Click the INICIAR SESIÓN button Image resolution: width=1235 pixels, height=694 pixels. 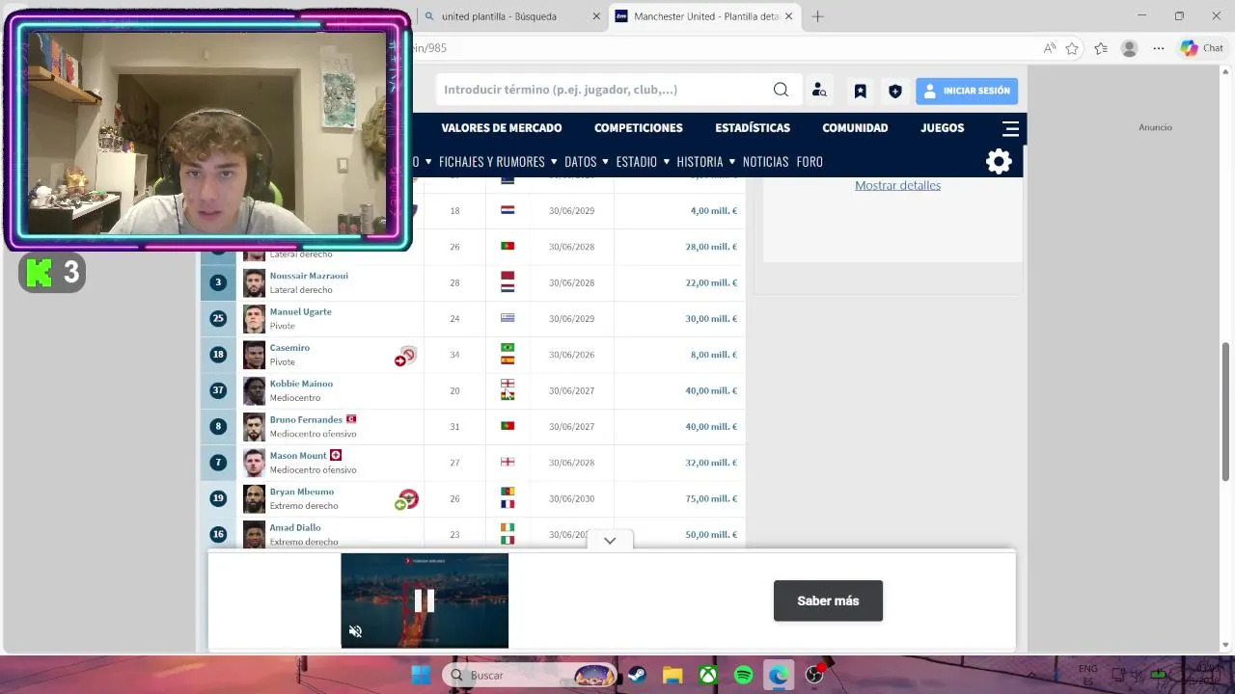pyautogui.click(x=967, y=91)
